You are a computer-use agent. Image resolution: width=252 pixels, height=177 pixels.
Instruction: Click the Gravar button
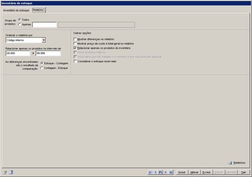pyautogui.click(x=219, y=172)
